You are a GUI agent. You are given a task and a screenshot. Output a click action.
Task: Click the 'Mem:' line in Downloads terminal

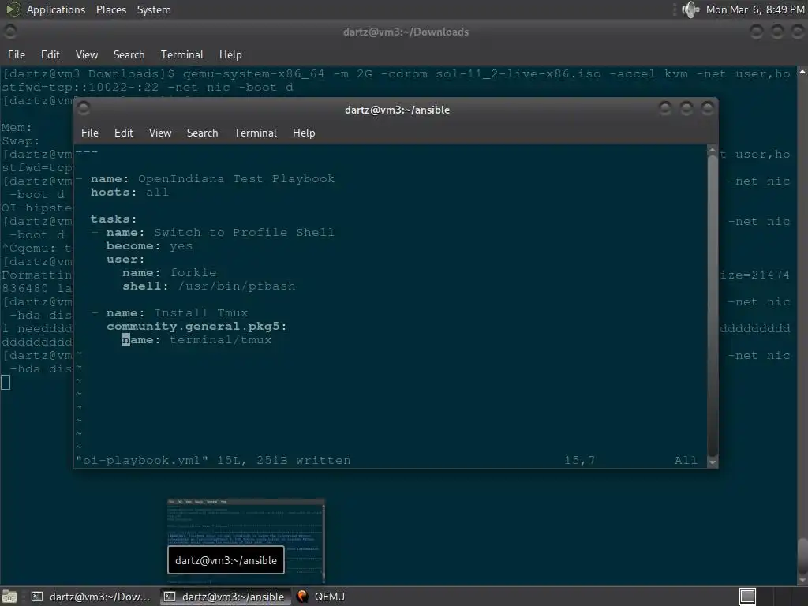[17, 127]
